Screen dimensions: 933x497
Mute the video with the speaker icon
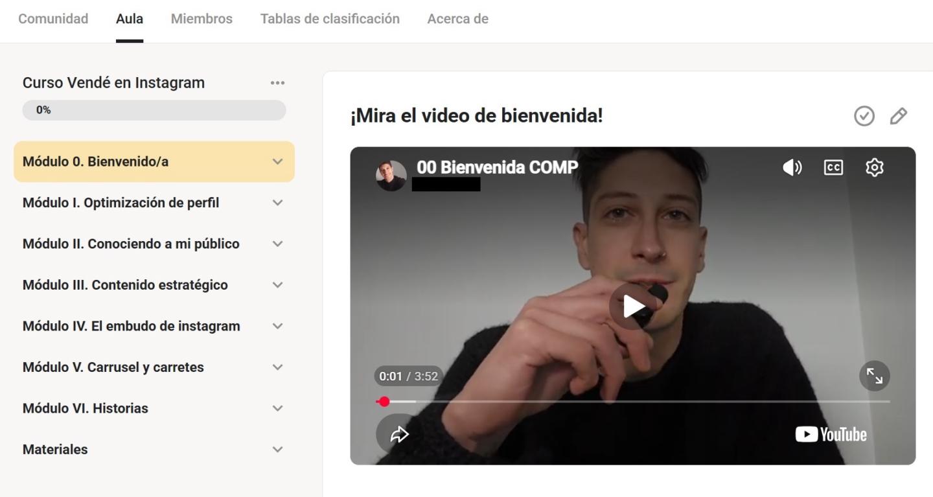click(792, 168)
